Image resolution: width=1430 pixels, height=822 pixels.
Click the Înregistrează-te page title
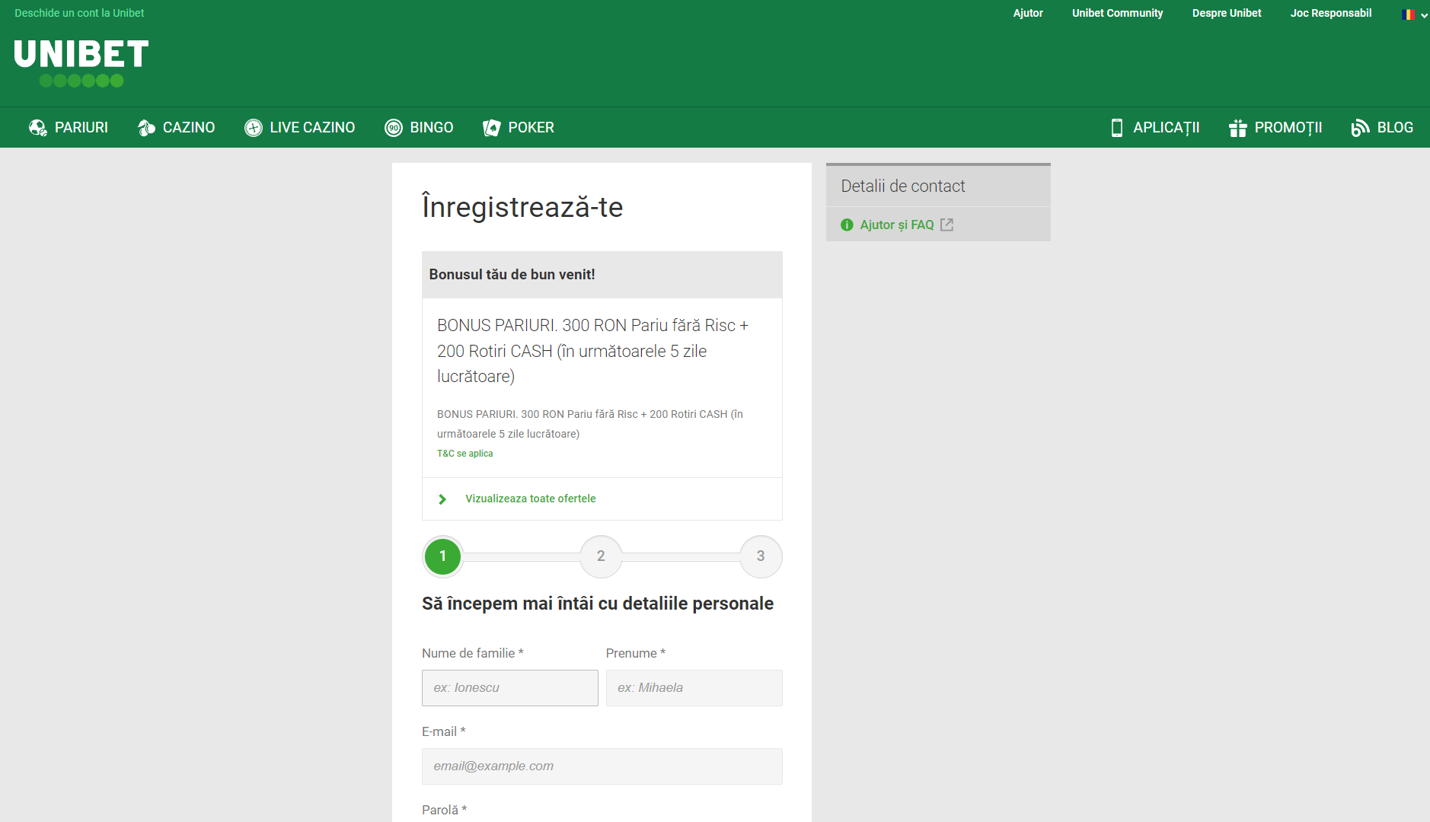[522, 207]
